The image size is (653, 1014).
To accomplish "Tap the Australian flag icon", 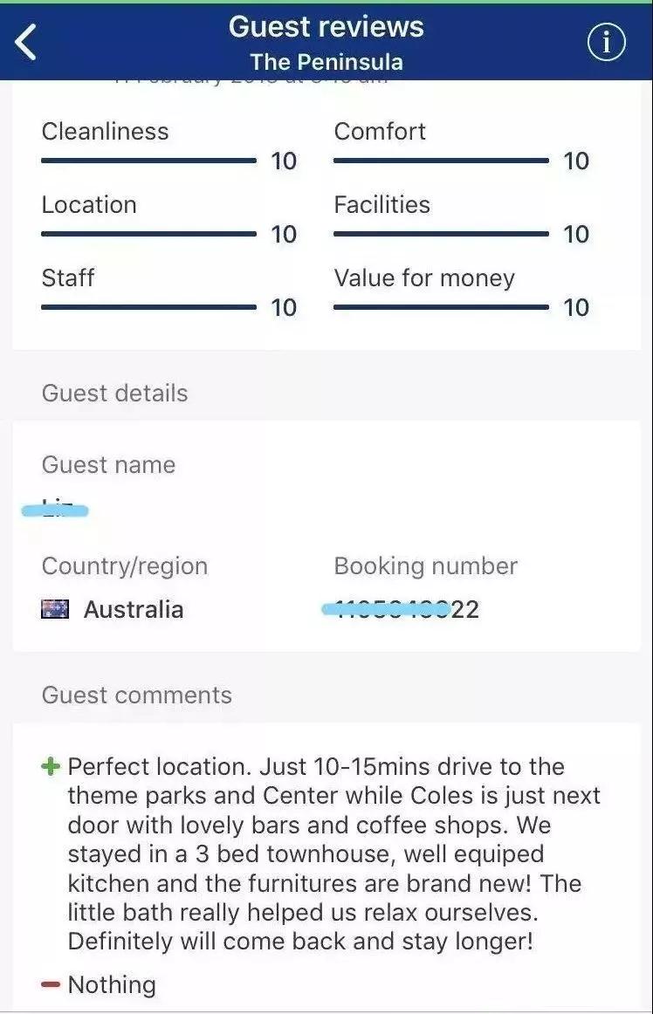I will point(55,609).
